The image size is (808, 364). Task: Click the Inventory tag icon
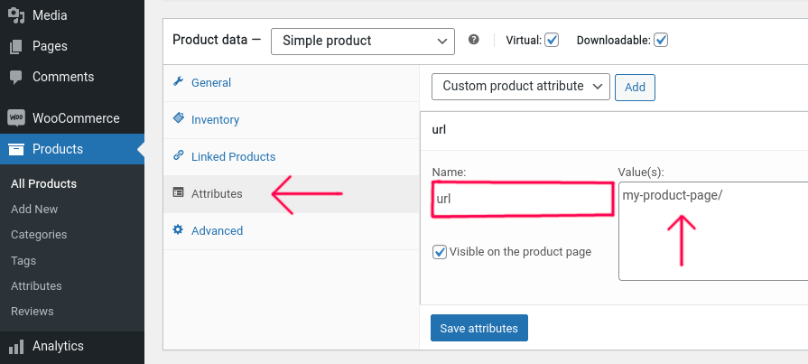178,118
